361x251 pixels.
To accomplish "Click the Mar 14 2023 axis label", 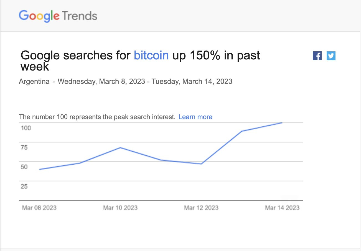I will pyautogui.click(x=282, y=208).
